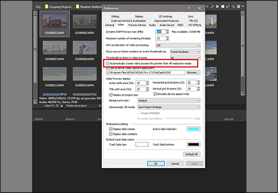The image size is (278, 193).
Task: Switch to the Preview Device tab
Action: pos(137,25)
